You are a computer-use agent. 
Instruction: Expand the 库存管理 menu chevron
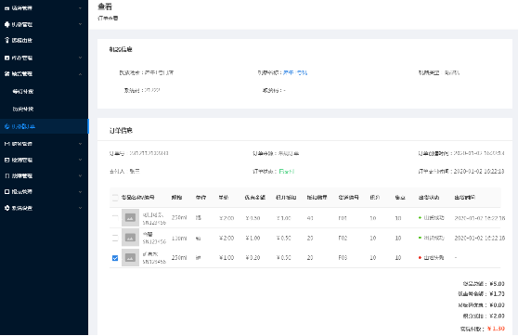coord(80,58)
